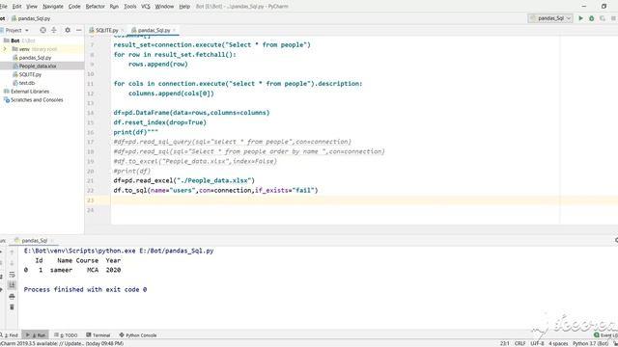Open the Run tool window button
Screen dimensions: 618x347
pos(36,335)
